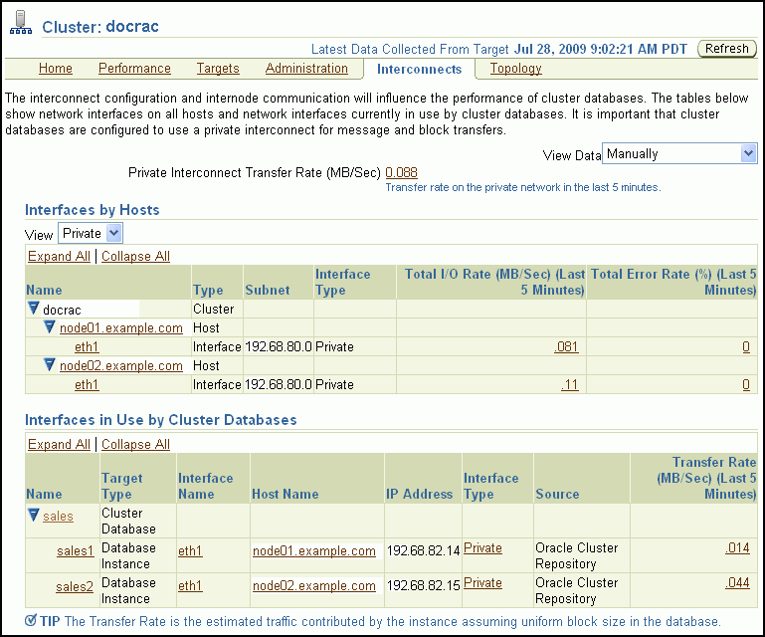Select the Targets tab
765x637 pixels.
(x=218, y=69)
